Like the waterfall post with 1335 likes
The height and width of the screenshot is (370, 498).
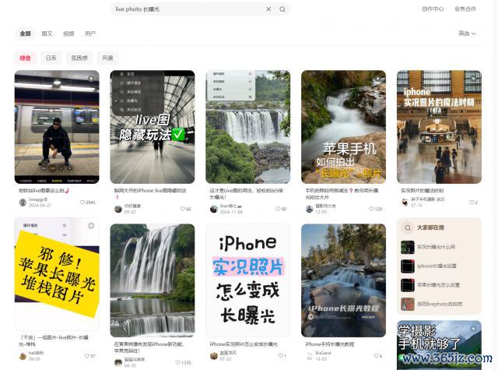177,362
